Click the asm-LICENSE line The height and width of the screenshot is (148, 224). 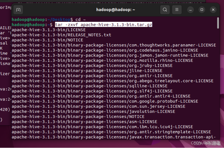coord(84,122)
